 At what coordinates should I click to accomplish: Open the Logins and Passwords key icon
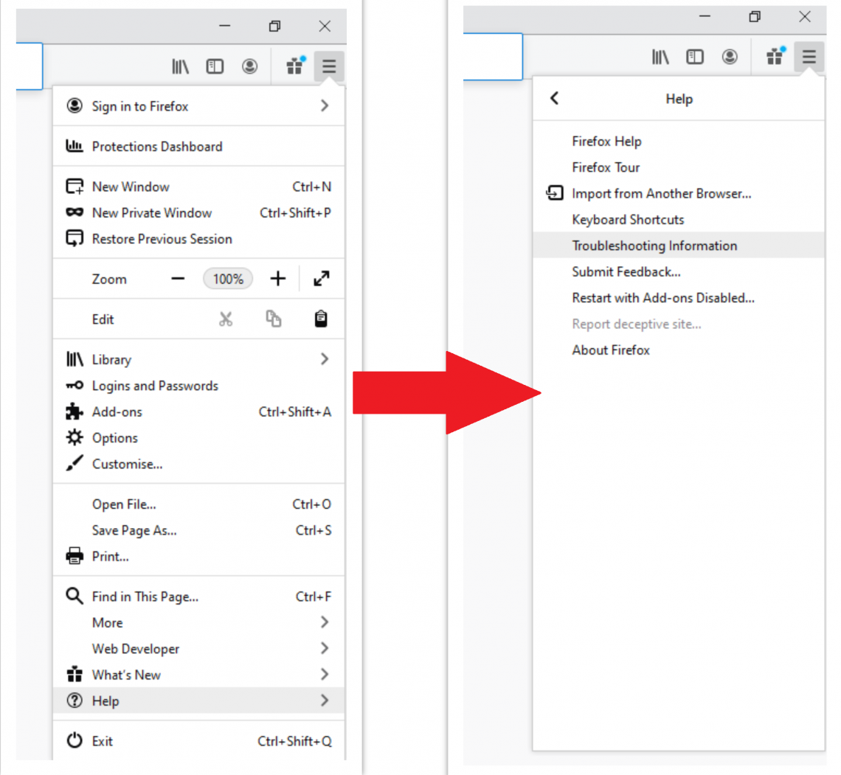[75, 386]
